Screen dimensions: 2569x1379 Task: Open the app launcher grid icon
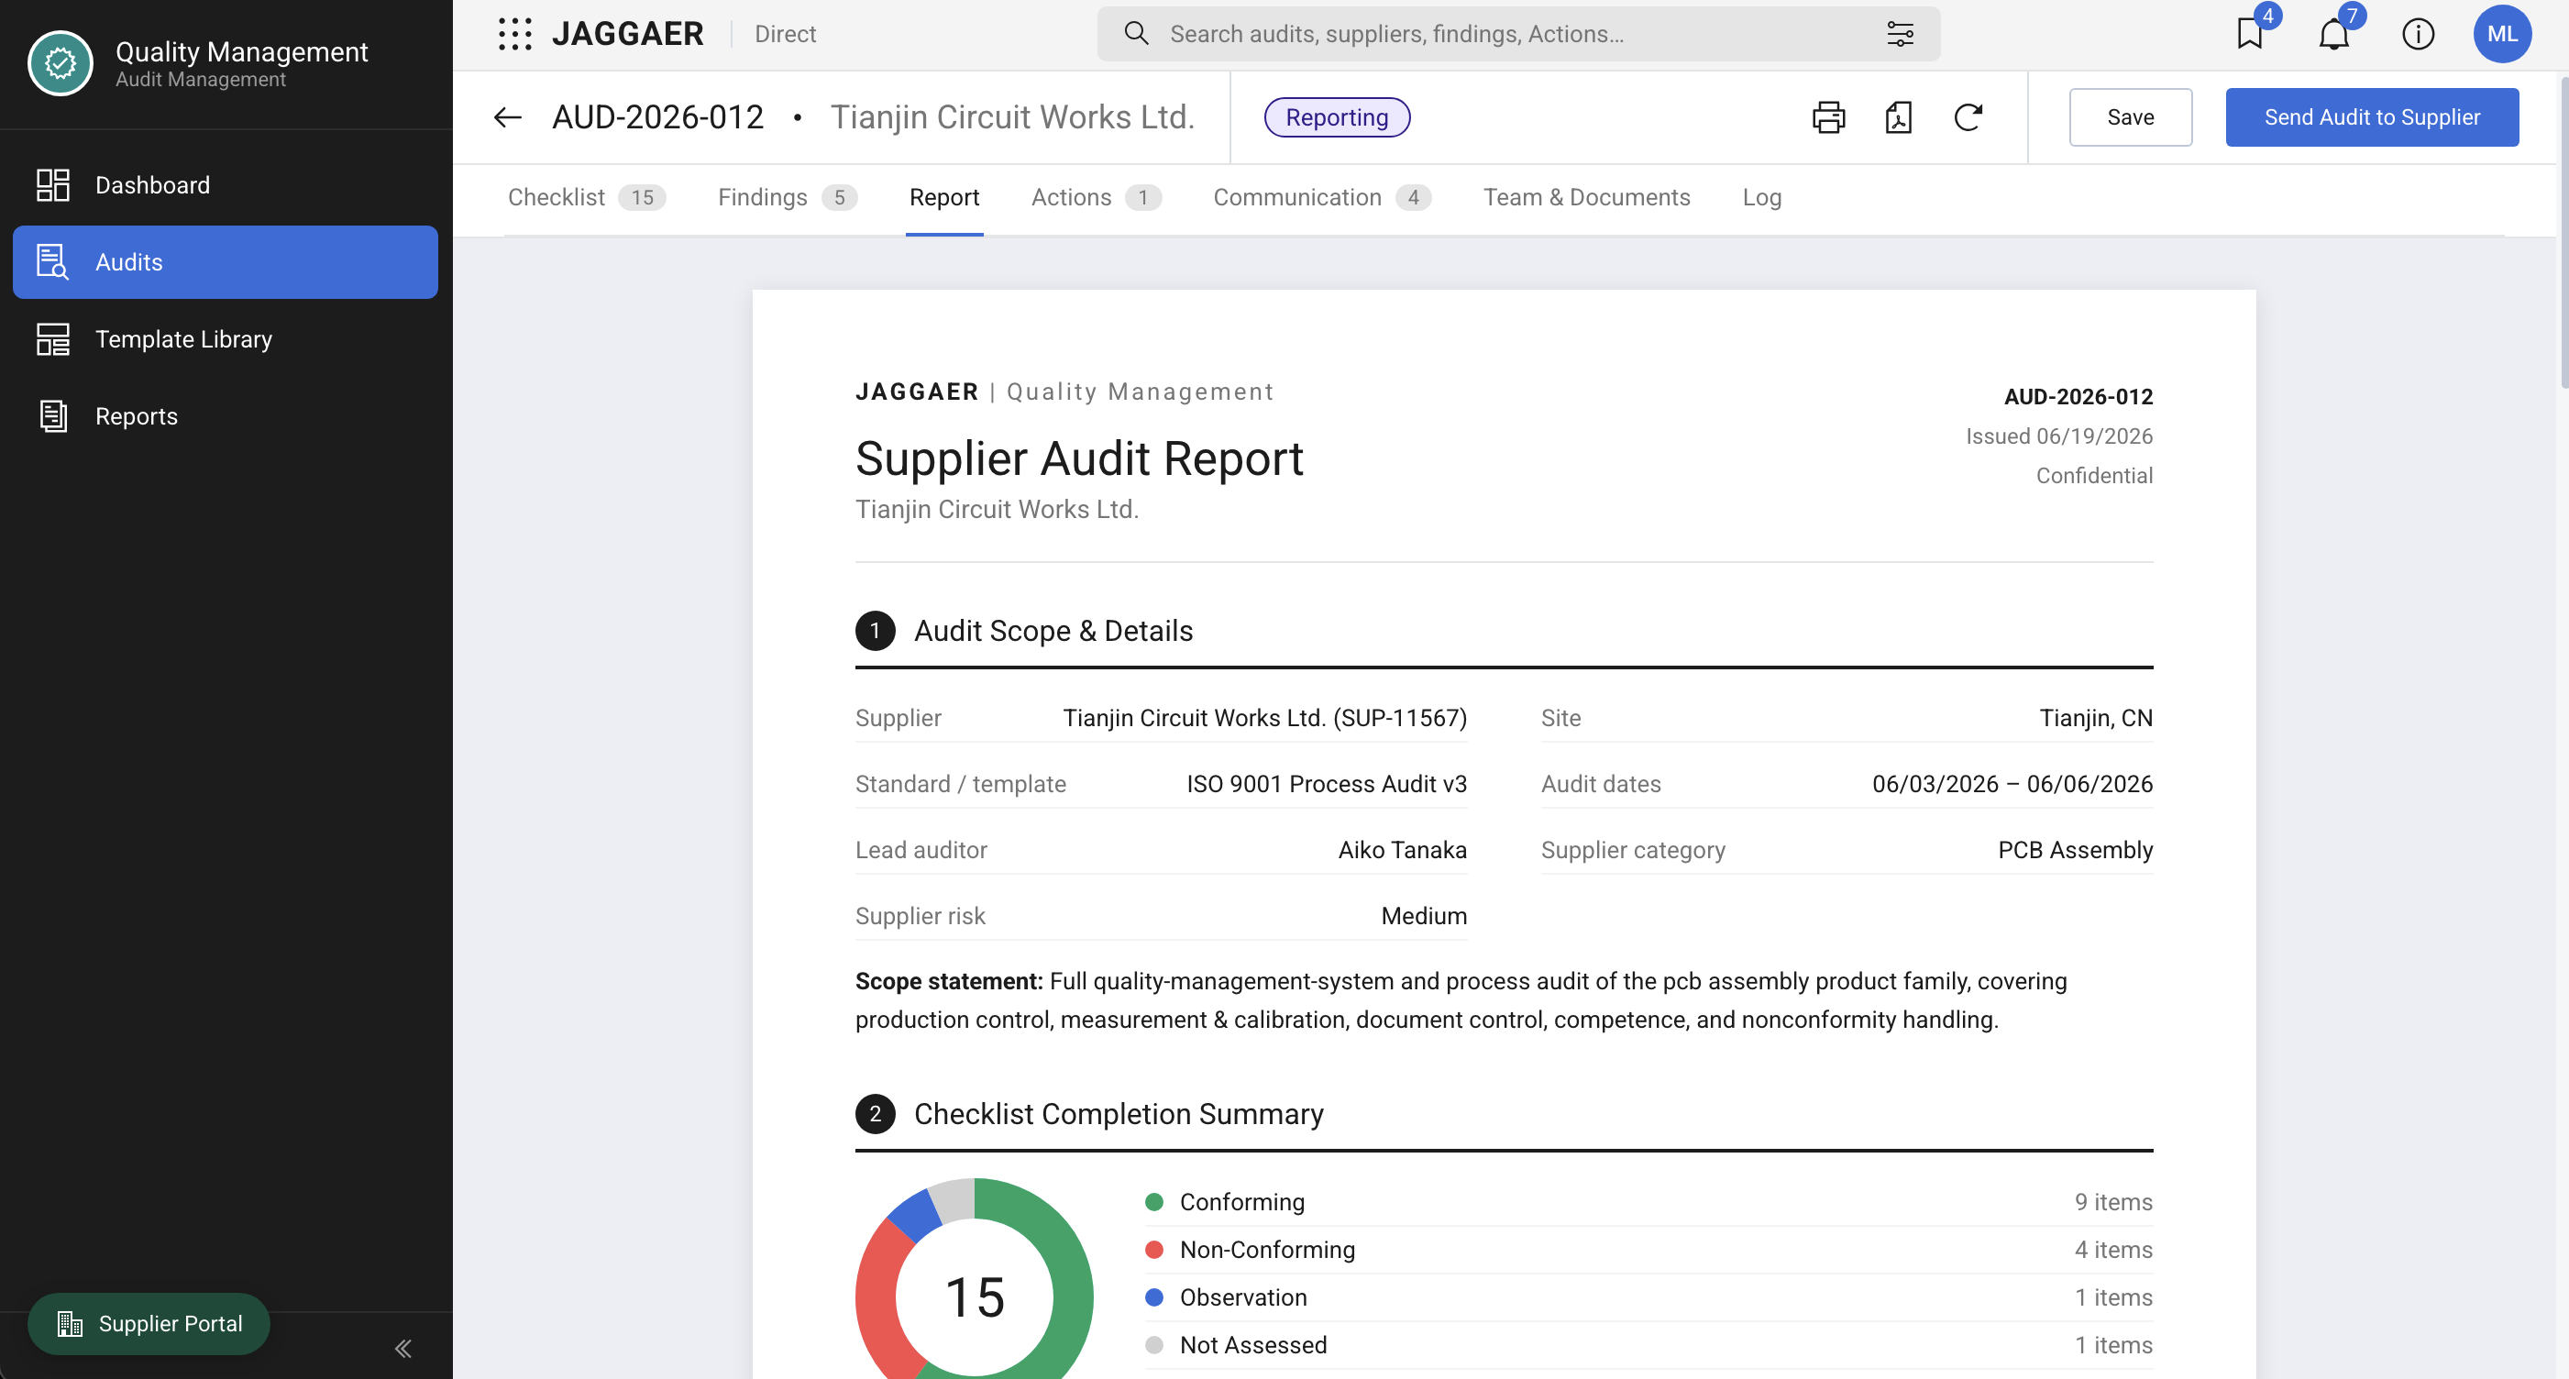tap(514, 34)
